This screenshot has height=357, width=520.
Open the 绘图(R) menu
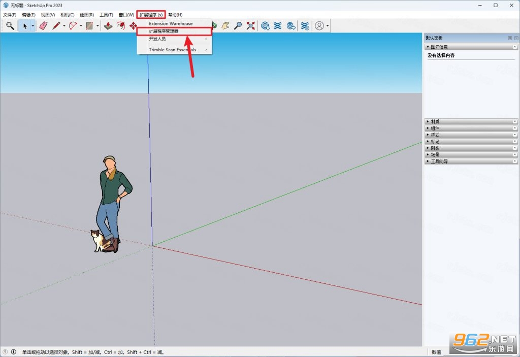(x=86, y=15)
